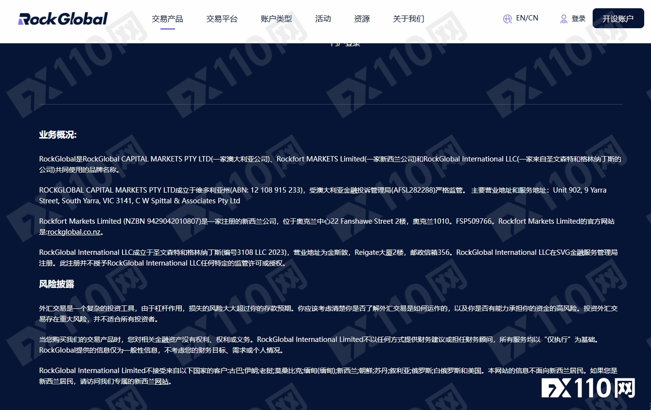Click the underlined active 交易产品 tab
The height and width of the screenshot is (410, 651).
167,18
